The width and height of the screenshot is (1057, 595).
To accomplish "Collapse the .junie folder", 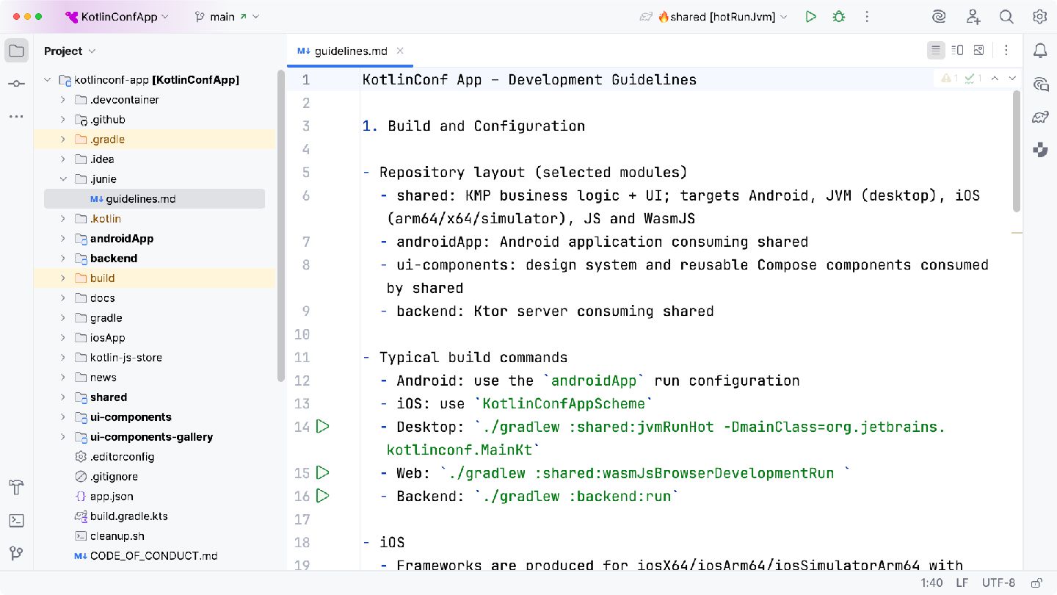I will (x=64, y=179).
